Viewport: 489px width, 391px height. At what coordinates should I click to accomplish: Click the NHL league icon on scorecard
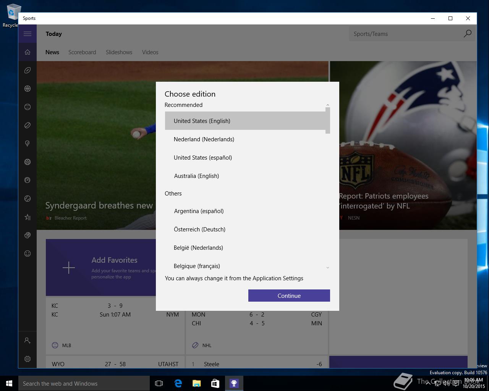pos(195,345)
